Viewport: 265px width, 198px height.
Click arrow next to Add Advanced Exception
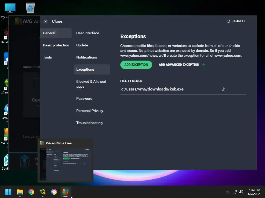(203, 65)
